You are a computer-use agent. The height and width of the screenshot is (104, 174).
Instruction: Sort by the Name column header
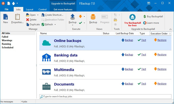[71, 33]
